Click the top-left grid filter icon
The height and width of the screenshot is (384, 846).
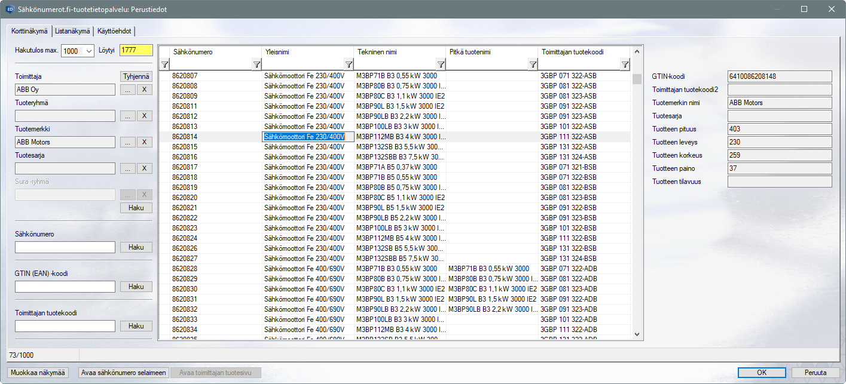coord(164,64)
